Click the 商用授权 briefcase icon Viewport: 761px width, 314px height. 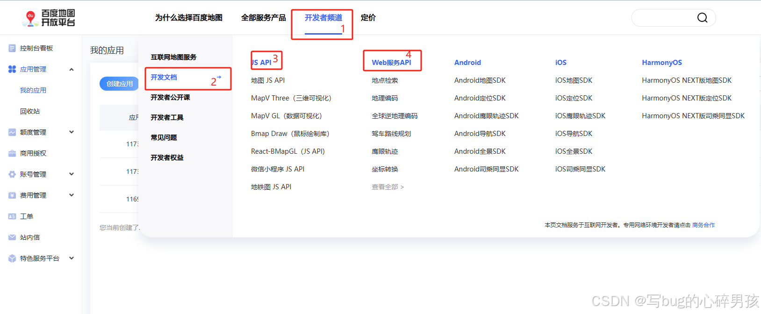coord(12,153)
